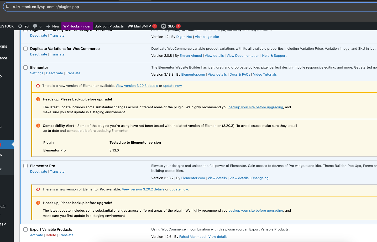Click Visit plugin site link
The height and width of the screenshot is (242, 377).
pyautogui.click(x=207, y=37)
